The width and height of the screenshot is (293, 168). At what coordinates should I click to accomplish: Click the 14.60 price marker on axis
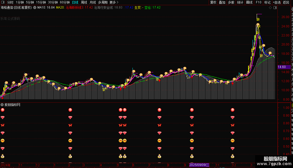(x=284, y=67)
